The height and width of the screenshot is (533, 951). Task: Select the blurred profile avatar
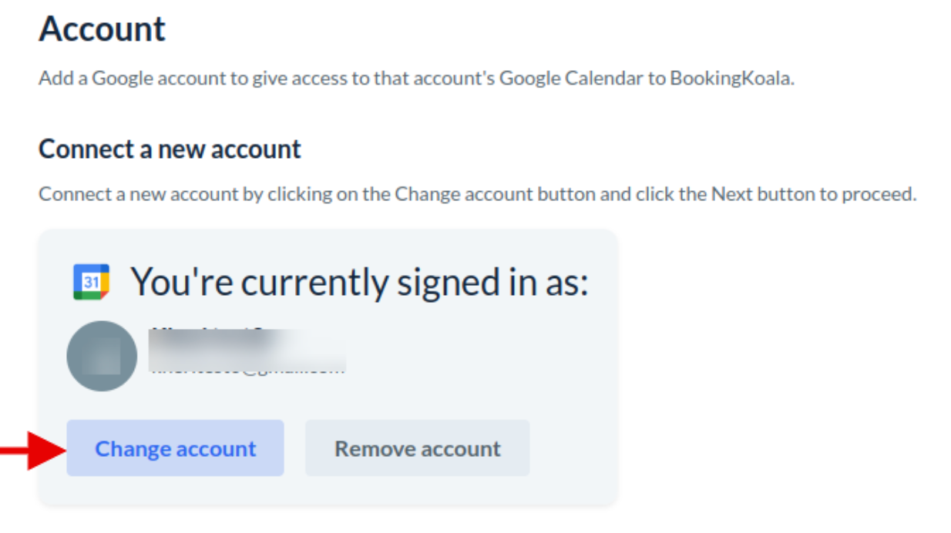(x=102, y=356)
